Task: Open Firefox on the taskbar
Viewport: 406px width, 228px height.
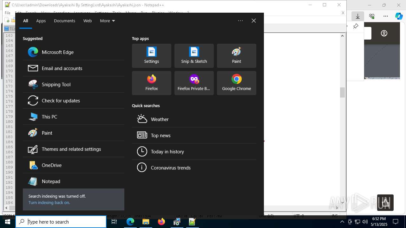Action: (x=161, y=222)
